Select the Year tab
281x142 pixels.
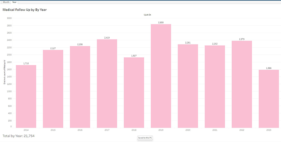pyautogui.click(x=14, y=2)
